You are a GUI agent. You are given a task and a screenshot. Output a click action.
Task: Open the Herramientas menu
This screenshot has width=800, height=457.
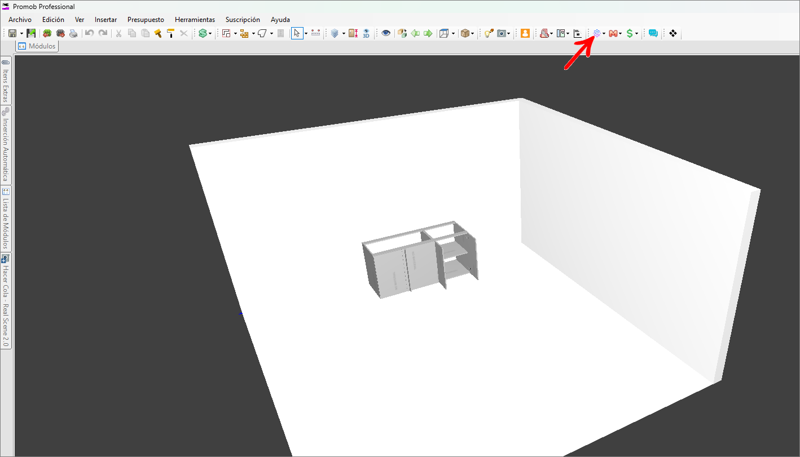(x=195, y=20)
